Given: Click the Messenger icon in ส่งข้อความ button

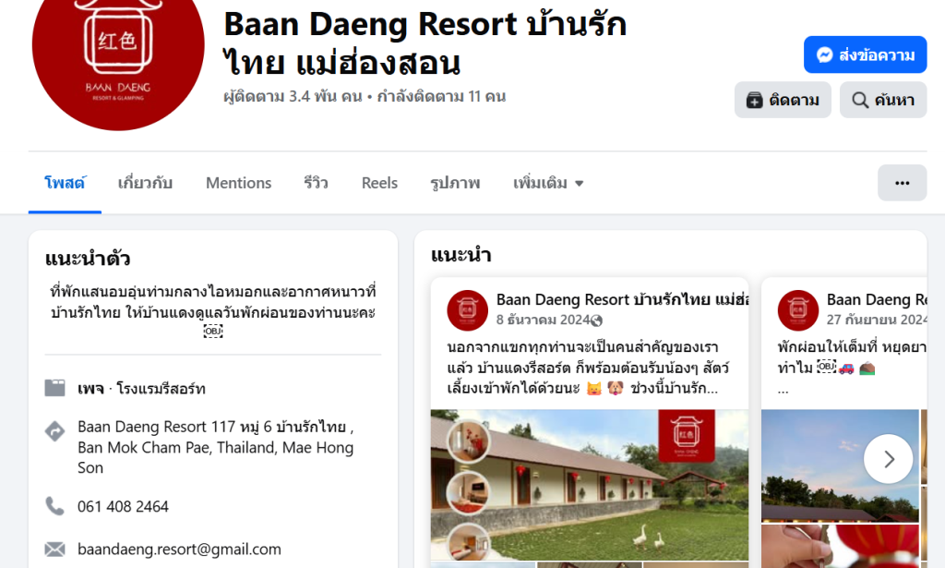Looking at the screenshot, I should click(x=824, y=54).
